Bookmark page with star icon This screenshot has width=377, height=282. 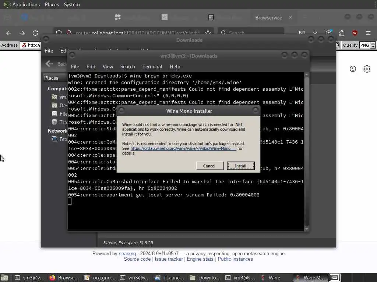(208, 32)
